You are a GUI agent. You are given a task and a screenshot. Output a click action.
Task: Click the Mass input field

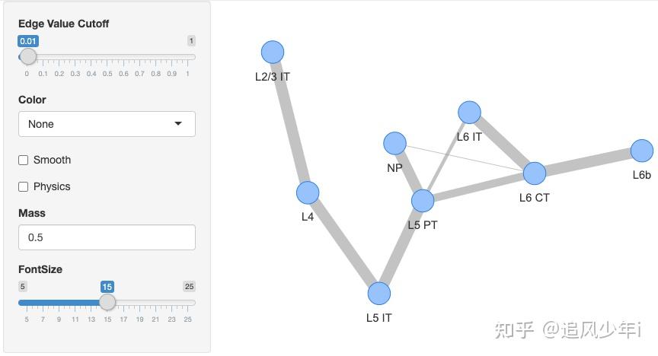[x=107, y=237]
